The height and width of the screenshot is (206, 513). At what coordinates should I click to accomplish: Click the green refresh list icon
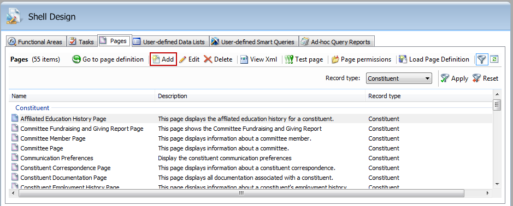[x=494, y=59]
